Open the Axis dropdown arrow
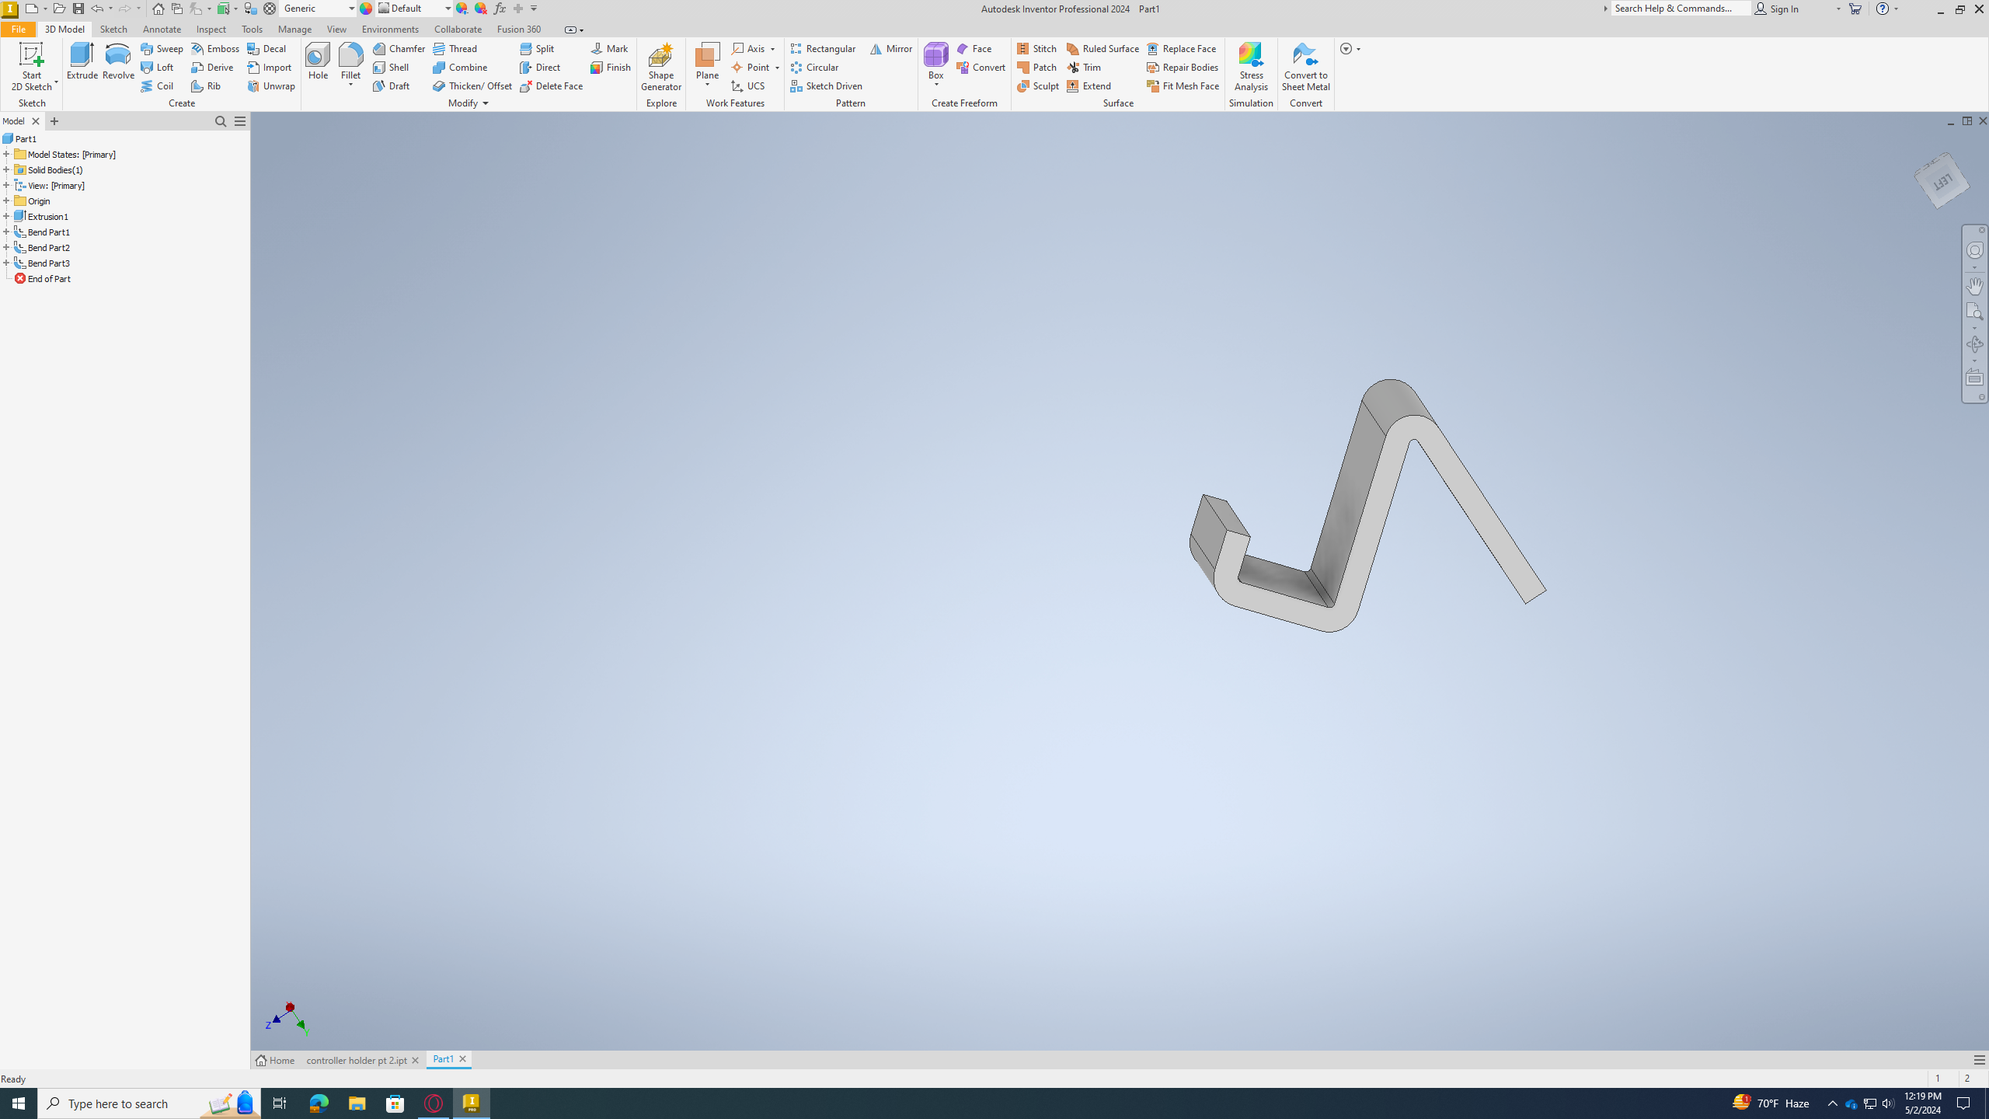1989x1119 pixels. tap(772, 49)
